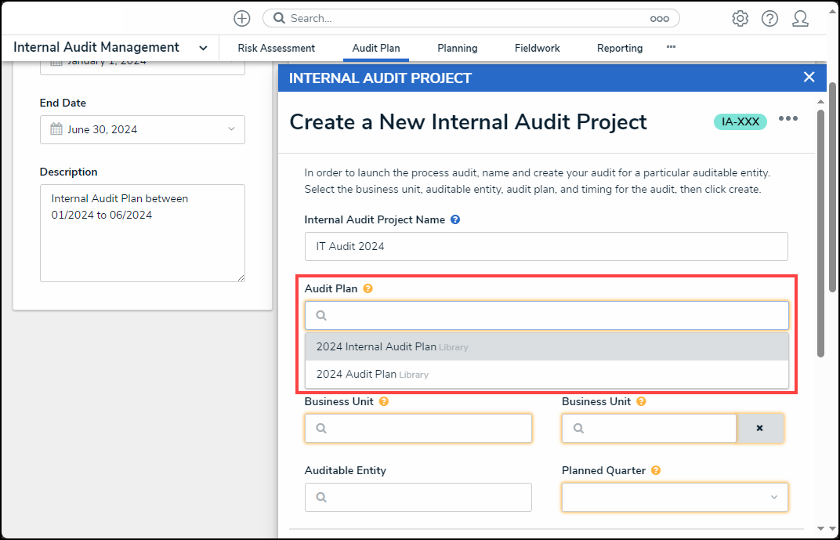
Task: Expand the Planned Quarter dropdown
Action: tap(773, 497)
